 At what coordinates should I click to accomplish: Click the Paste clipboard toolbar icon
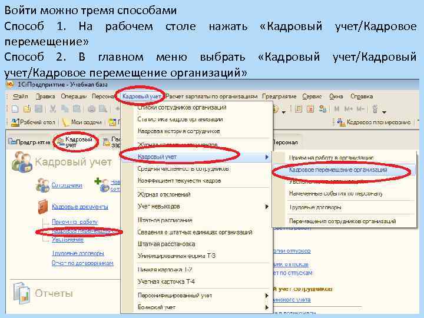pos(77,109)
